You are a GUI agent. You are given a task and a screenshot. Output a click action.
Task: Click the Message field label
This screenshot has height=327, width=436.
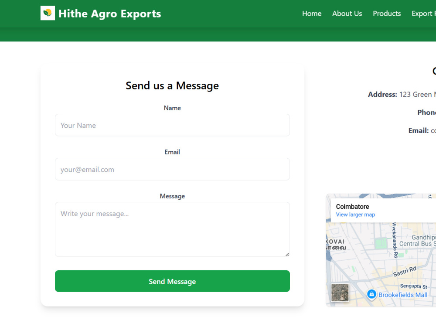click(x=172, y=196)
